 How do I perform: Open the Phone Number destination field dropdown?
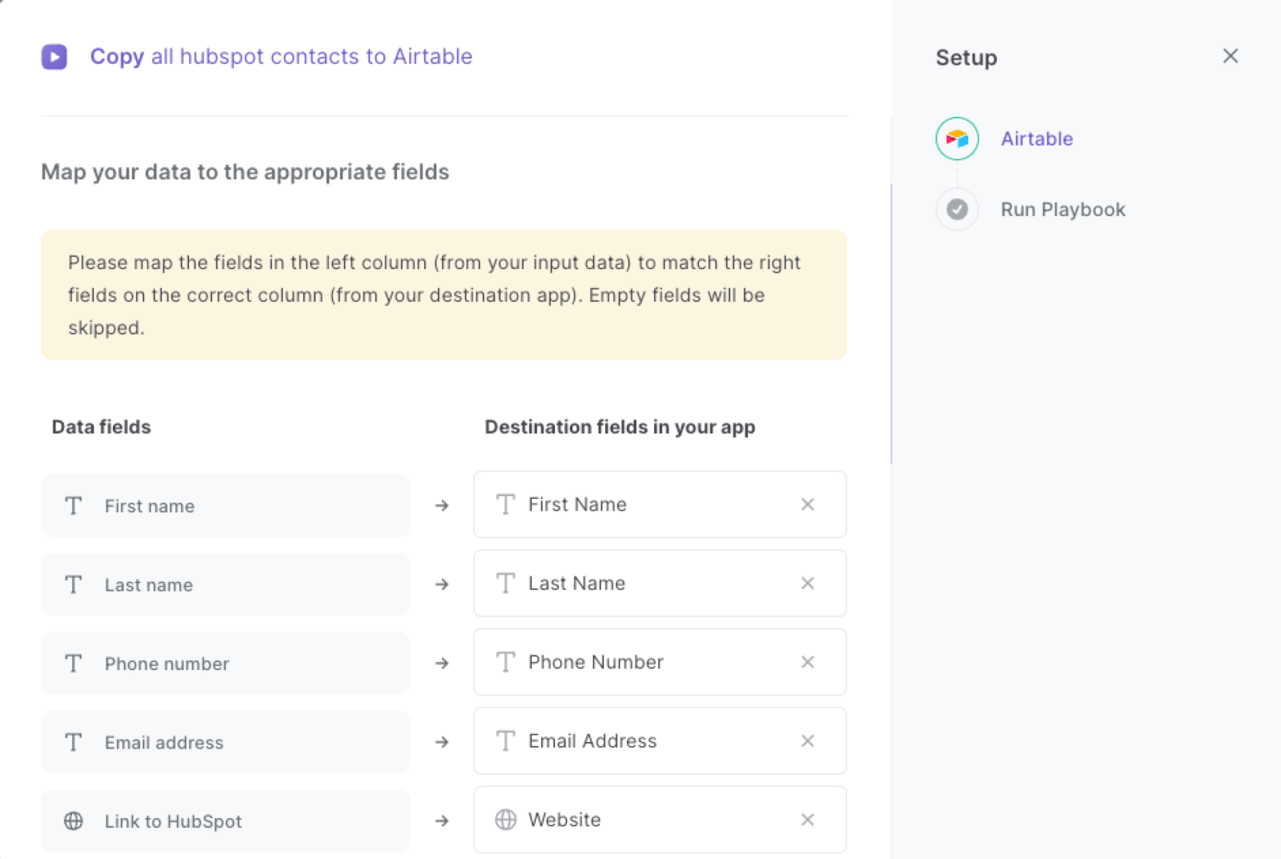point(660,662)
